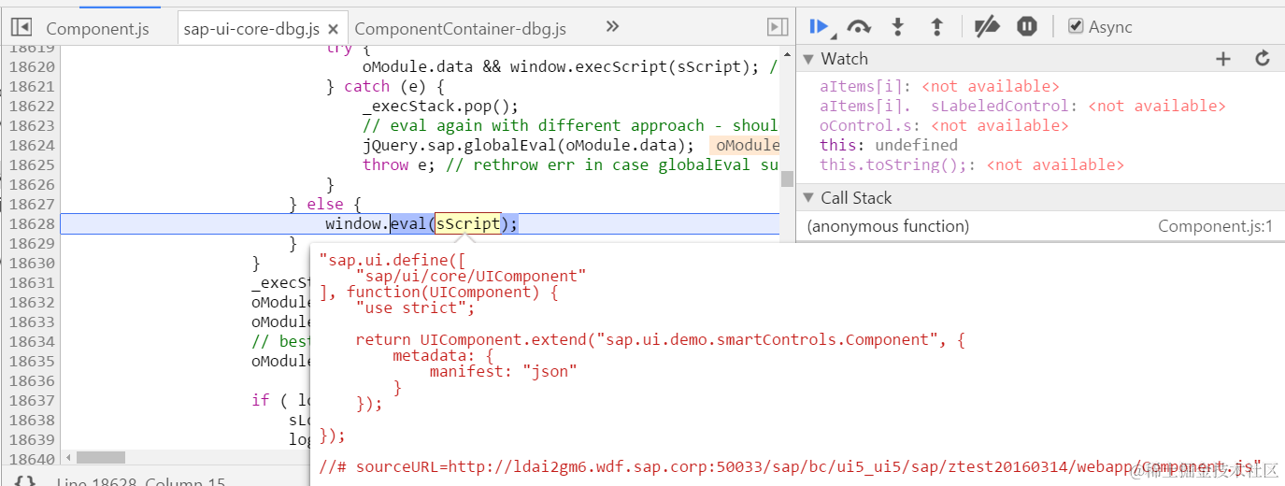Refresh watch expressions
The height and width of the screenshot is (486, 1285).
[x=1263, y=58]
